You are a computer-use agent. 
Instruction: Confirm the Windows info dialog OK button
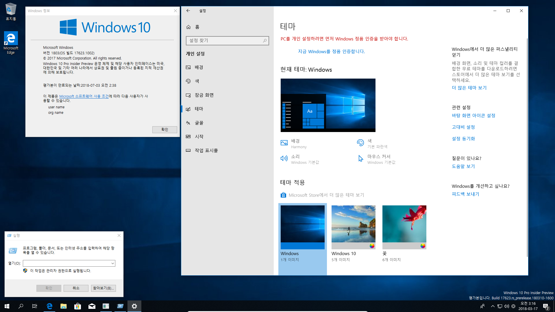pyautogui.click(x=165, y=129)
